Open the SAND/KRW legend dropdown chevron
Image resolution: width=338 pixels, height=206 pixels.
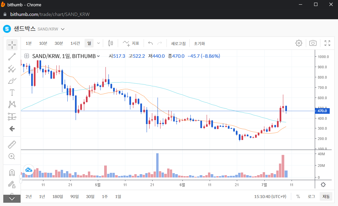coord(99,56)
